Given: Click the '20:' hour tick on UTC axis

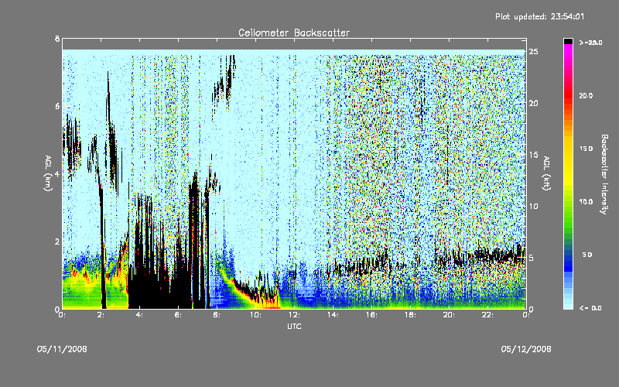Looking at the screenshot, I should coord(449,315).
